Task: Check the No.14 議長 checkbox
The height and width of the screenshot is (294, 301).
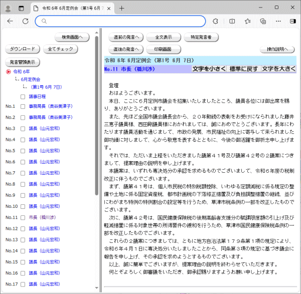Action: (x=23, y=251)
